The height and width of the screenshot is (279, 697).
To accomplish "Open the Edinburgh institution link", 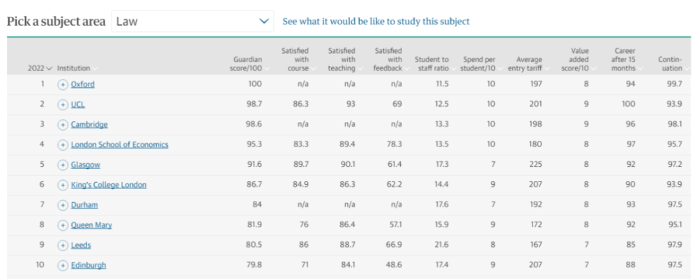I will coord(89,266).
